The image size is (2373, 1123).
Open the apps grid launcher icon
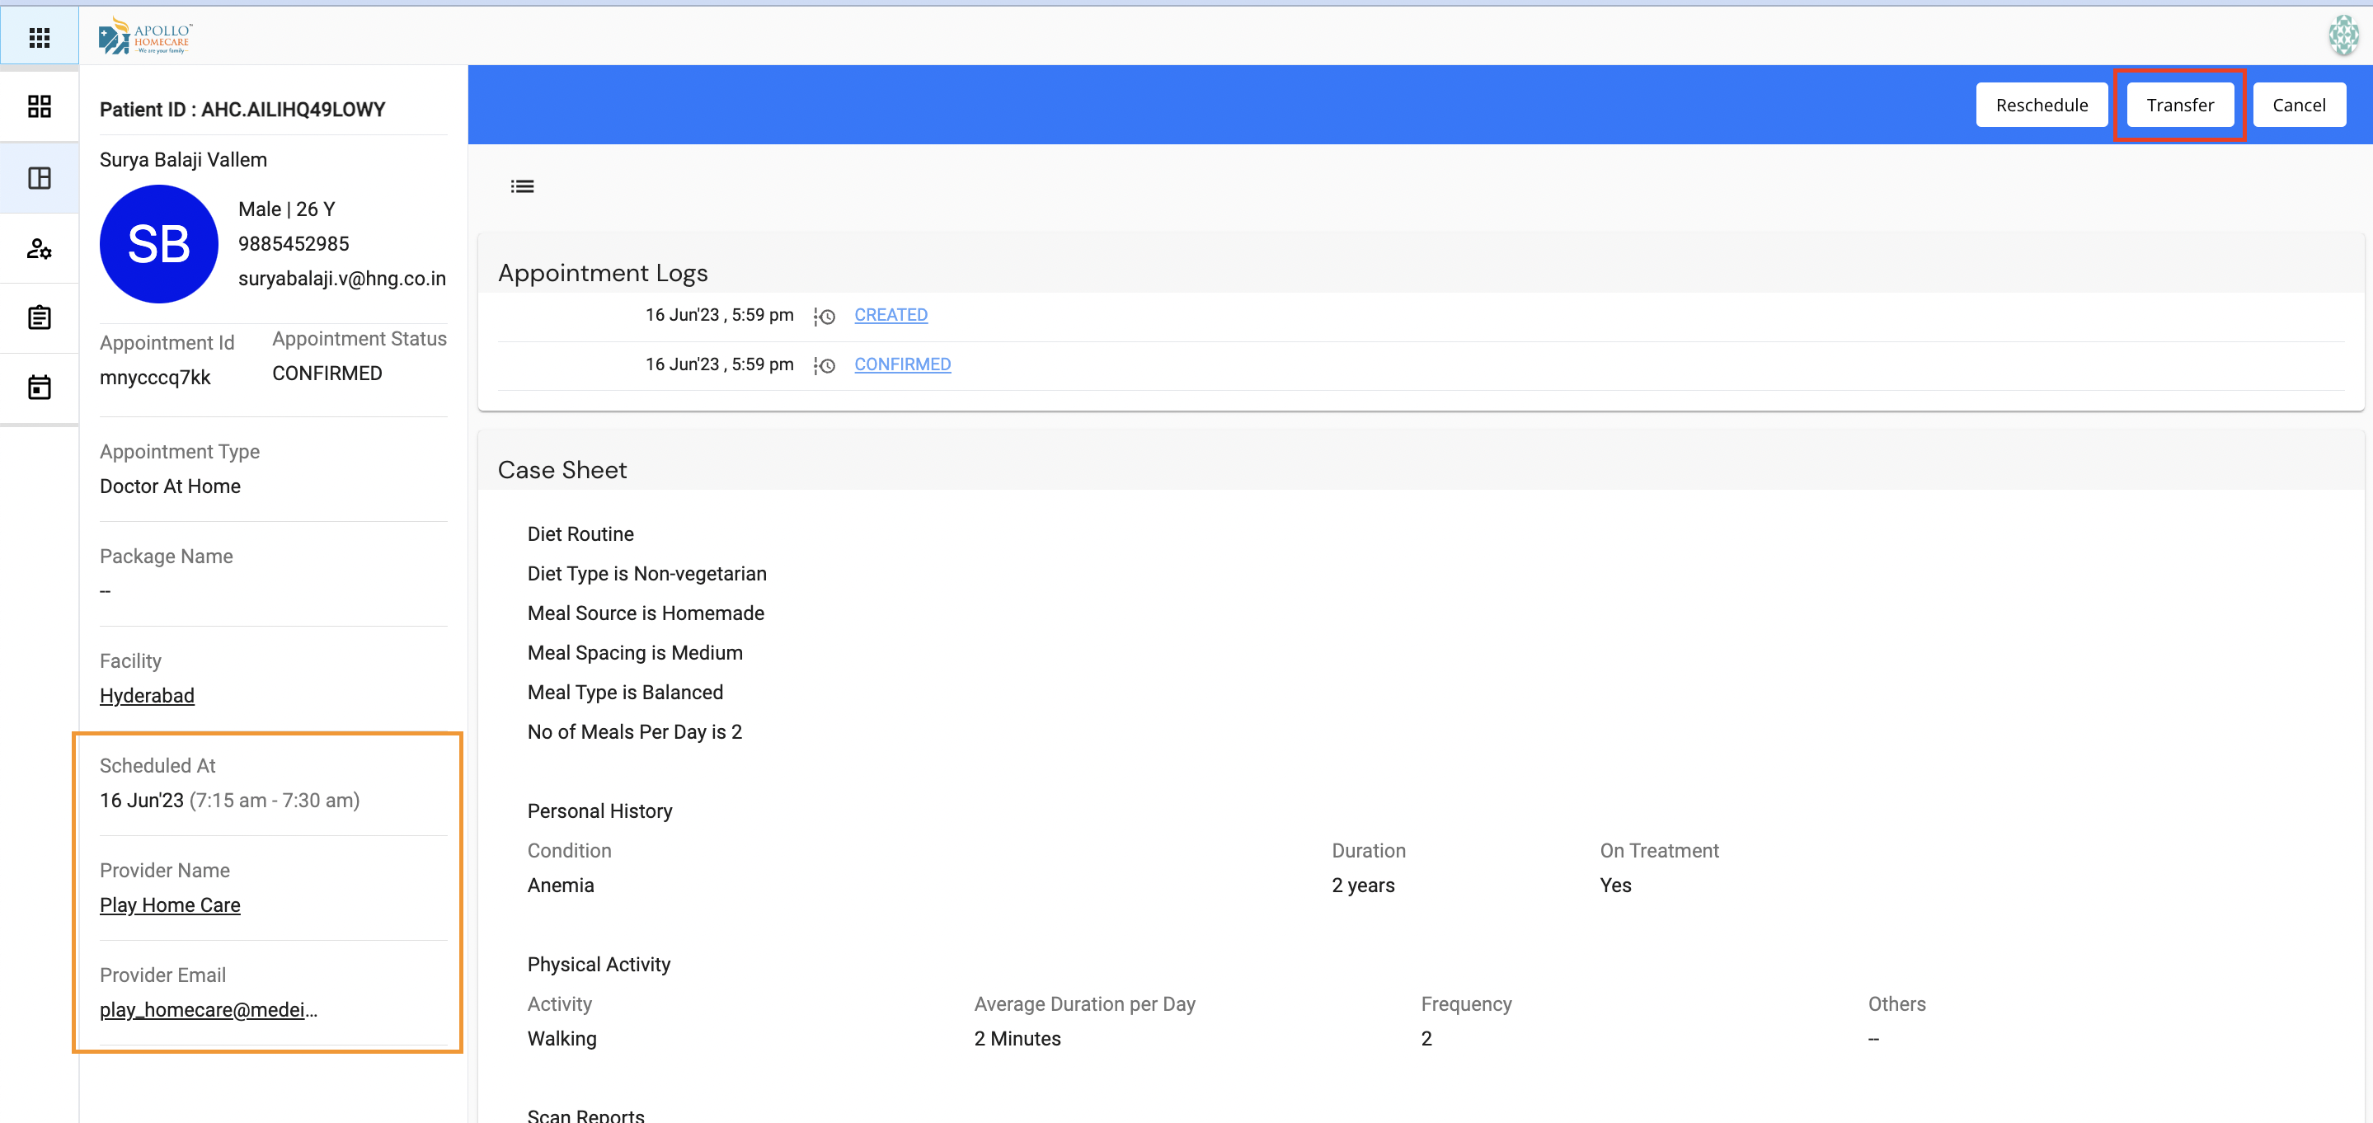point(39,37)
